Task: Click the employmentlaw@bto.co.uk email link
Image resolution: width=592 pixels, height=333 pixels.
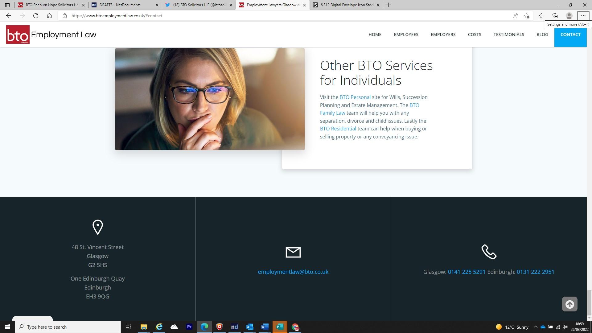Action: coord(293,272)
